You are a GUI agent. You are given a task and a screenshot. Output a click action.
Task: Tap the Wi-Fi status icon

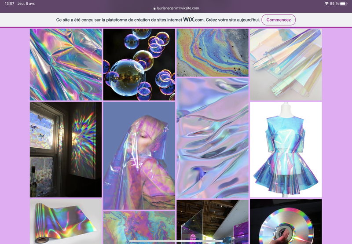(x=326, y=3)
